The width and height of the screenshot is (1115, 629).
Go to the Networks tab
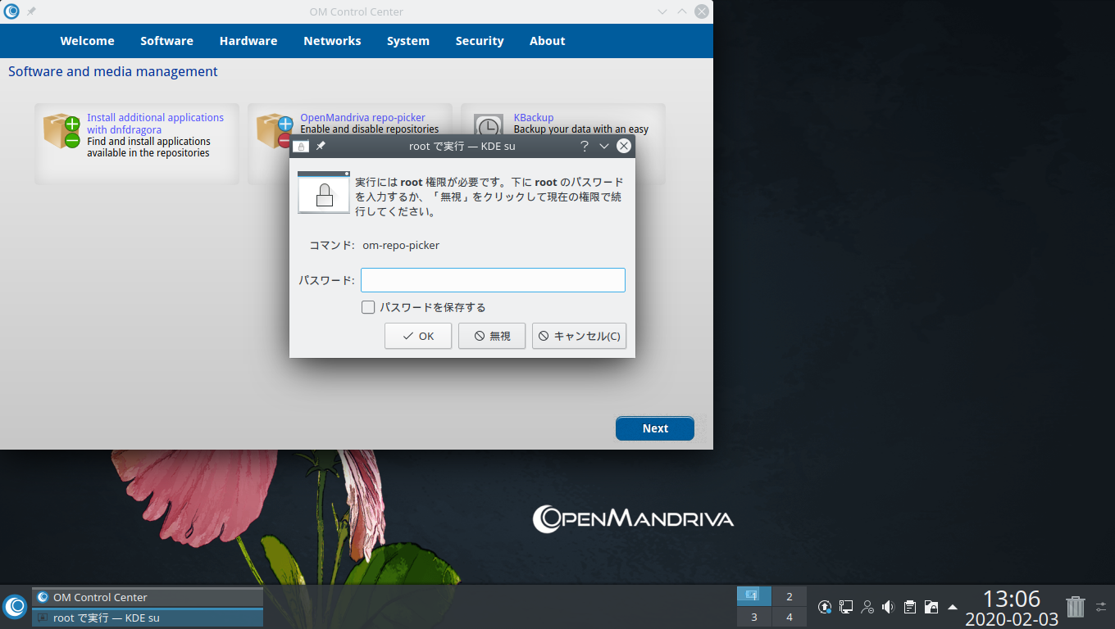[x=332, y=41]
